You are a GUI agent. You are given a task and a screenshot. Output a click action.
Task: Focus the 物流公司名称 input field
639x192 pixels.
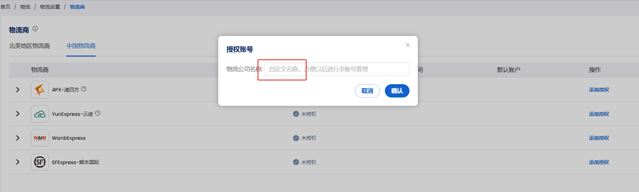[x=337, y=69]
